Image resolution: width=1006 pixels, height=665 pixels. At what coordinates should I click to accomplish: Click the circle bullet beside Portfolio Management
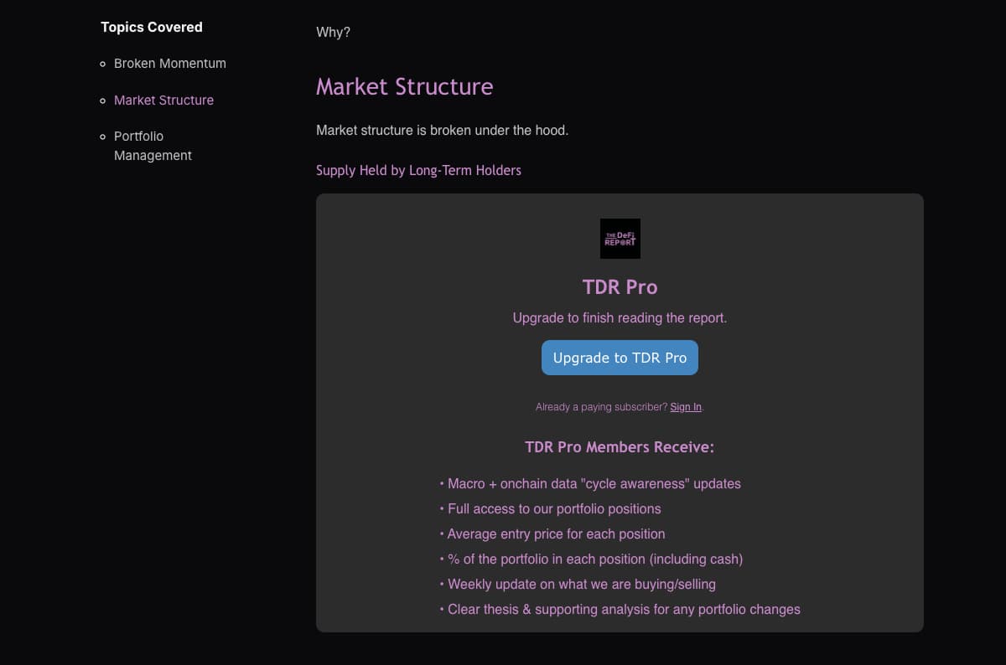coord(101,137)
